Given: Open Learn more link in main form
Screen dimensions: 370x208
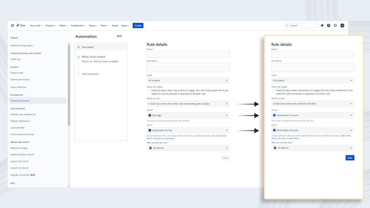Looking at the screenshot, I should point(221,136).
